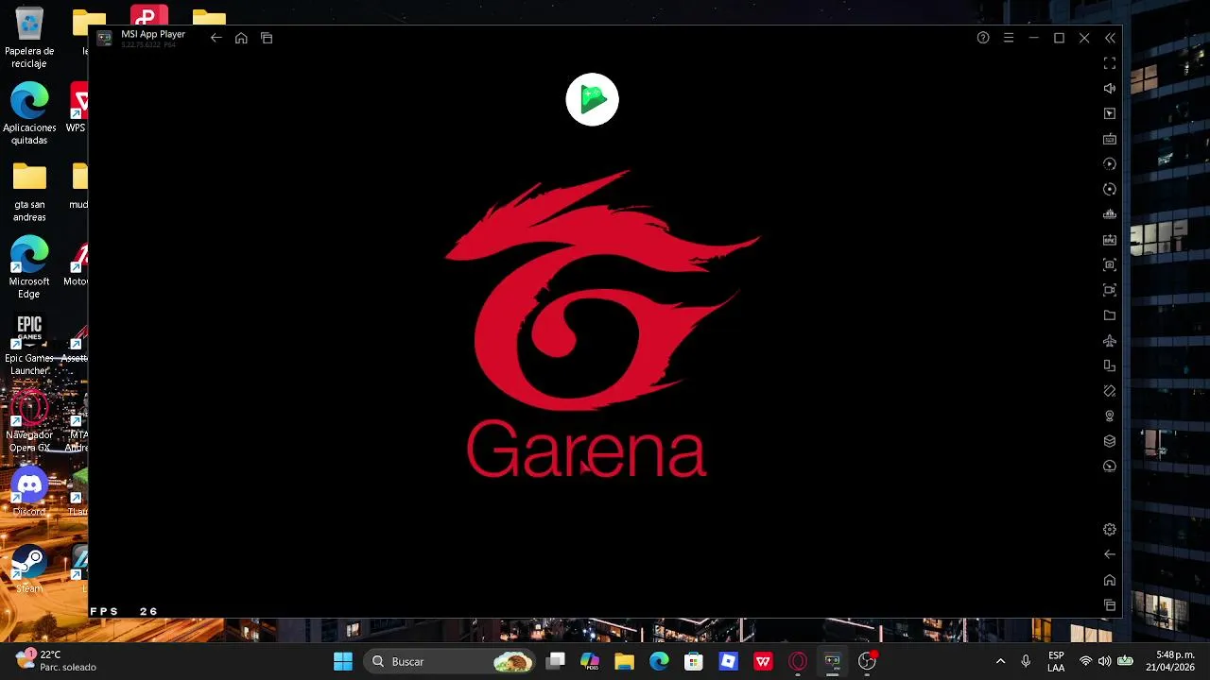
Task: Click the shake device icon
Action: (1110, 390)
